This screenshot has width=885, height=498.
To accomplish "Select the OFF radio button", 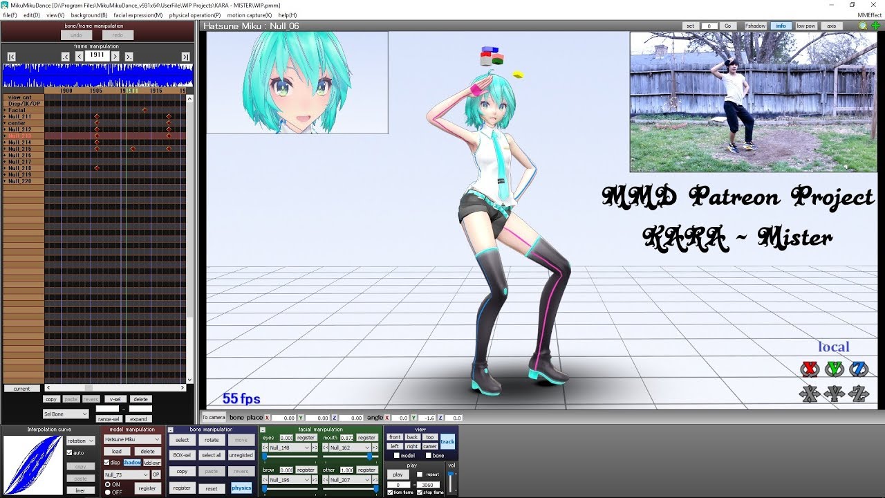I will 107,492.
